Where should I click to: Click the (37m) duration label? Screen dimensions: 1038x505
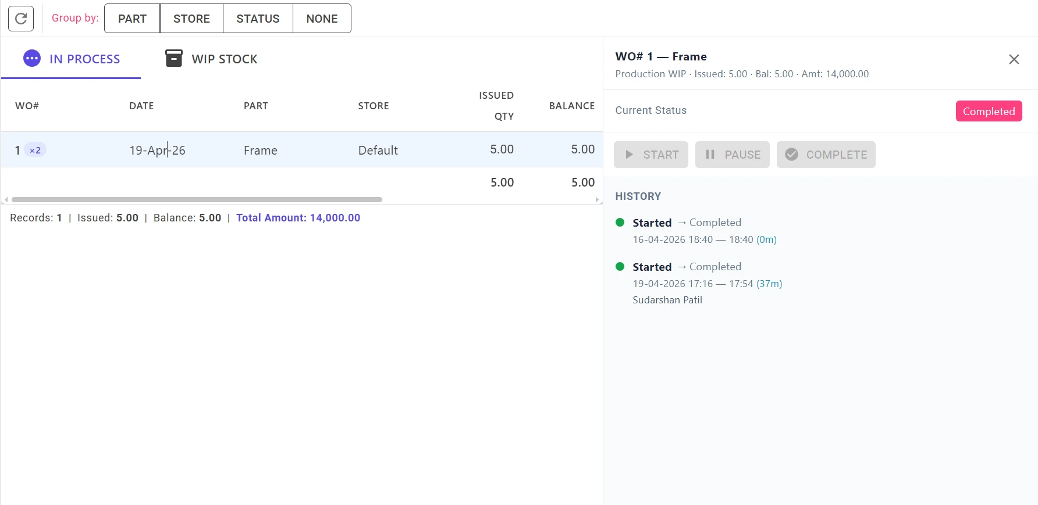(x=769, y=284)
